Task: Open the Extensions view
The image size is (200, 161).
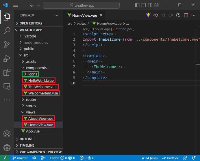Action: [x=7, y=72]
